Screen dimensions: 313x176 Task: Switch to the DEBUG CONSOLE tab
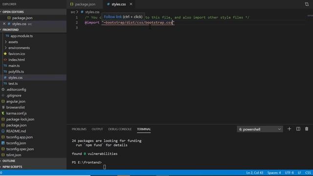[x=120, y=129]
